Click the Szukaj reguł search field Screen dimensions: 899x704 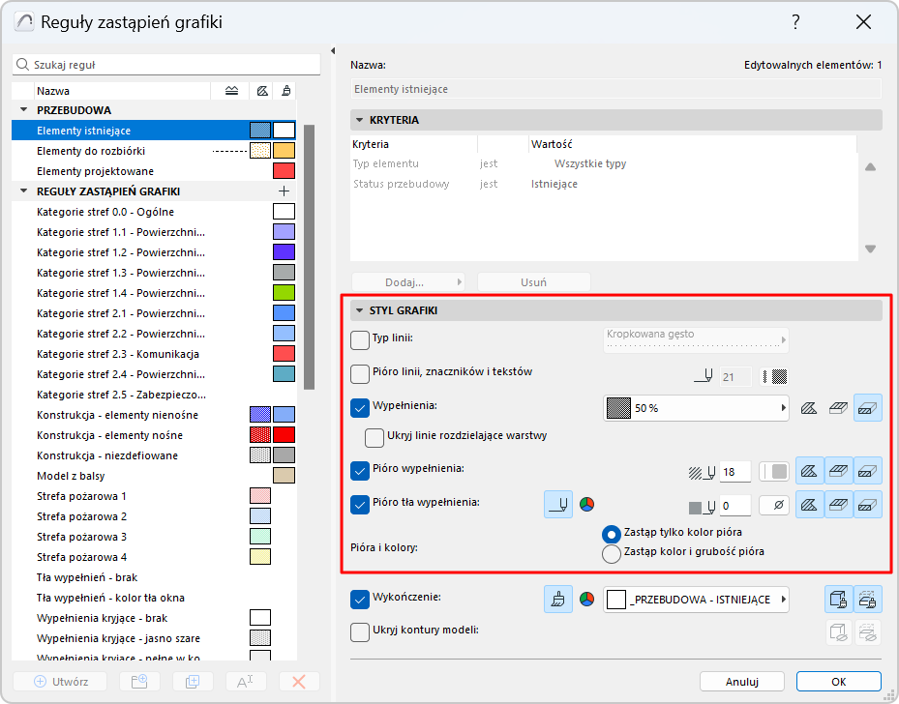pyautogui.click(x=166, y=64)
